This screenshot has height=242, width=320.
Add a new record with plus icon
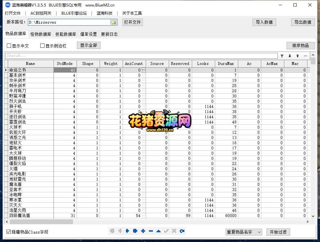tap(143, 231)
